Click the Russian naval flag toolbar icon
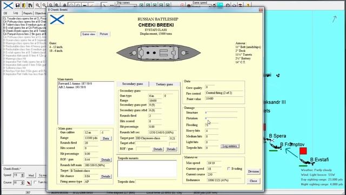Viewport: 346px width, 195px height. coord(8,5)
